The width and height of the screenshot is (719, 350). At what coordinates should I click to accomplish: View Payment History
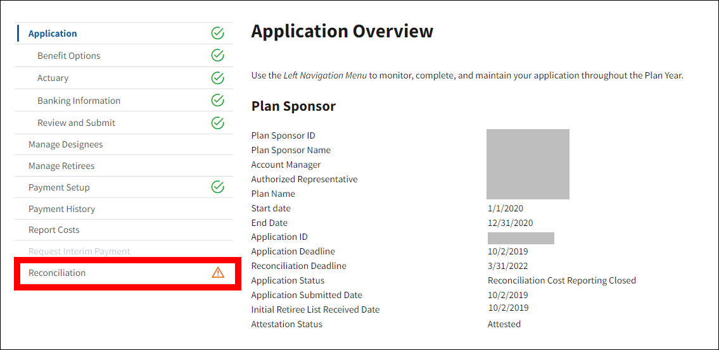click(61, 209)
